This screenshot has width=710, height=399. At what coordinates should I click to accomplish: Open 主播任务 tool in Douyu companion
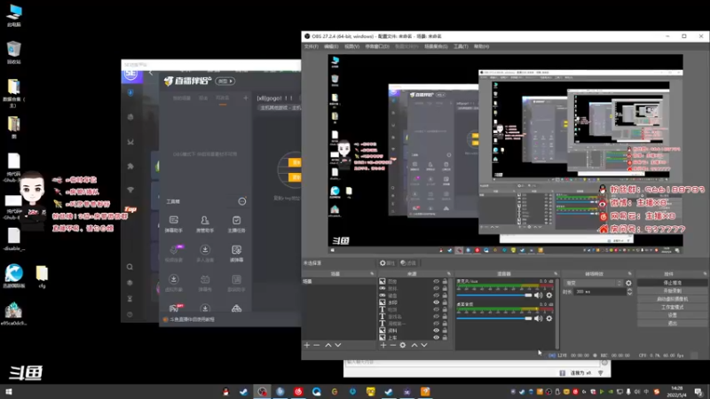(236, 224)
